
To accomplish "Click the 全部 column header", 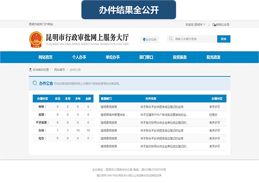I will 88,99.
